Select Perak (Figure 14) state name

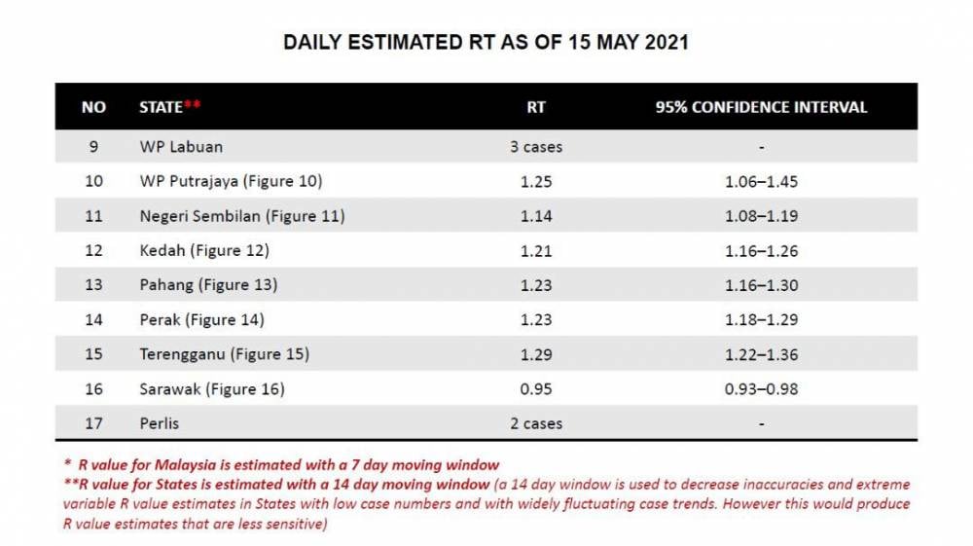coord(201,319)
